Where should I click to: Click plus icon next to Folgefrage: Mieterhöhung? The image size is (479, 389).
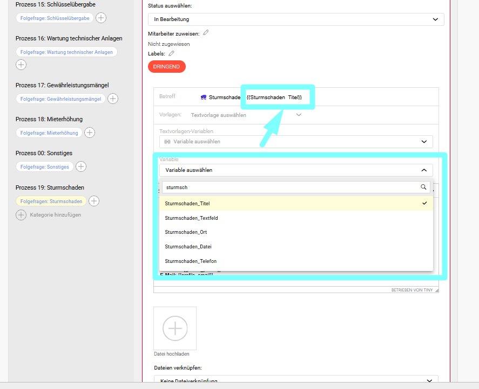(x=90, y=133)
